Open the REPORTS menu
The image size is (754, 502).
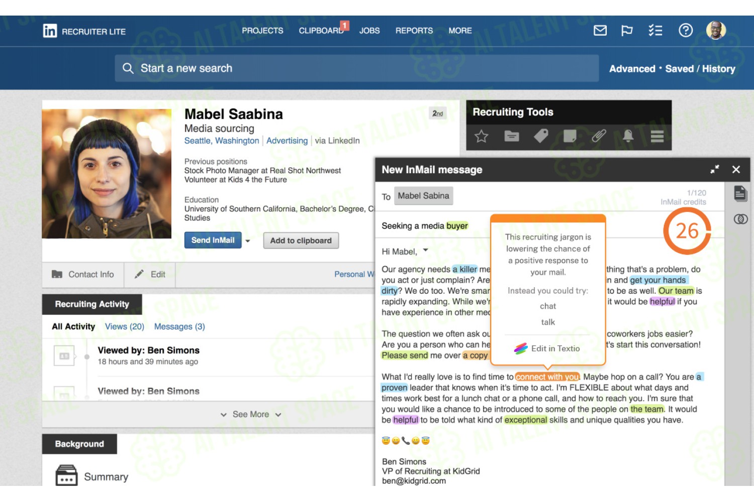click(414, 31)
